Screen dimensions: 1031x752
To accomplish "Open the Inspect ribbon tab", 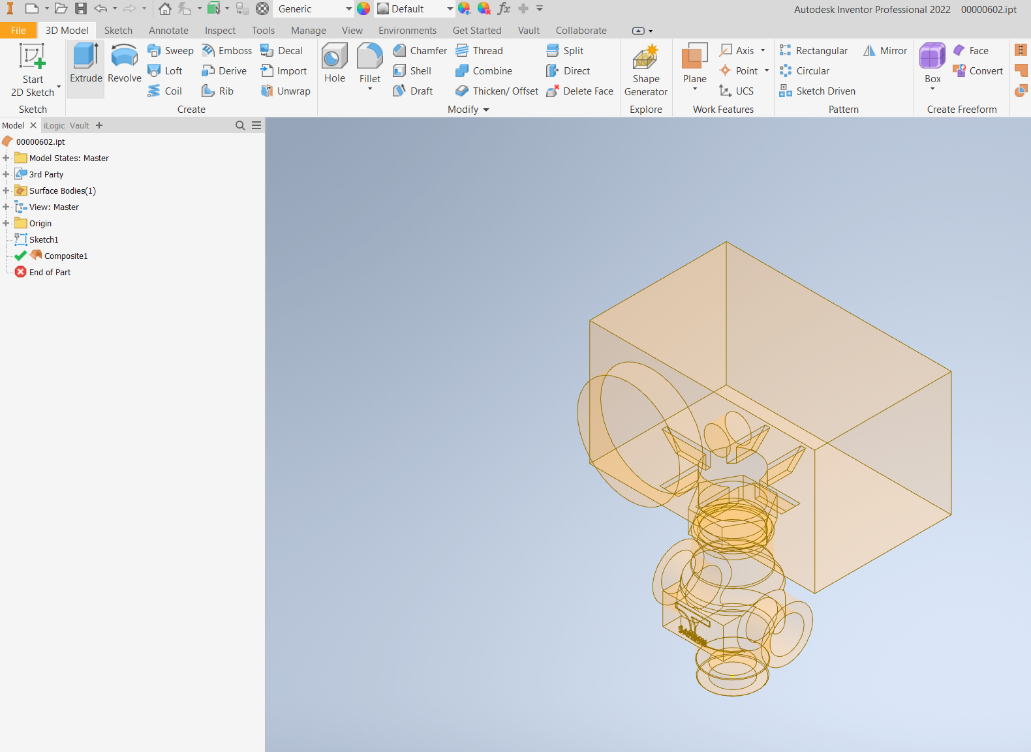I will point(220,30).
